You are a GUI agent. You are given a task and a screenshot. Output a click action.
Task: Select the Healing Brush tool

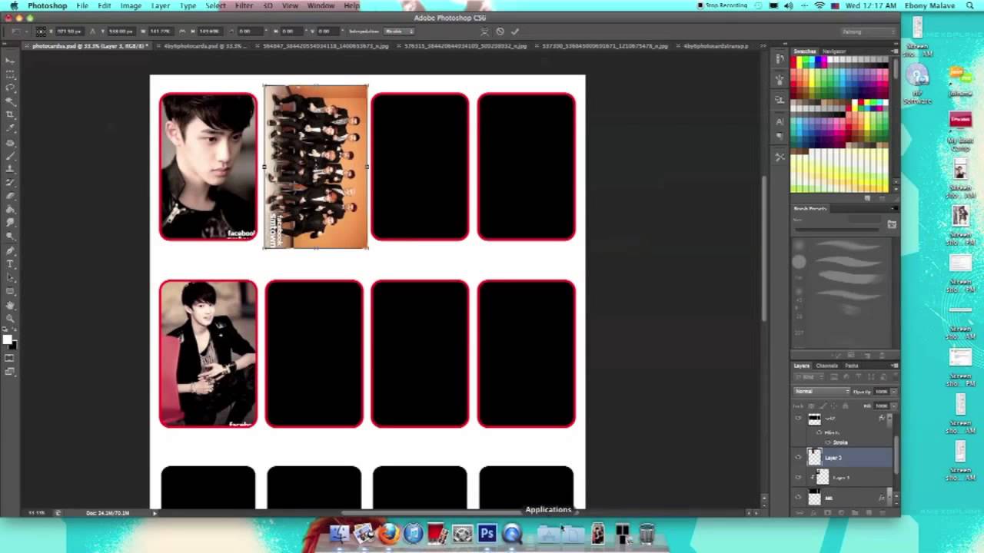[10, 143]
